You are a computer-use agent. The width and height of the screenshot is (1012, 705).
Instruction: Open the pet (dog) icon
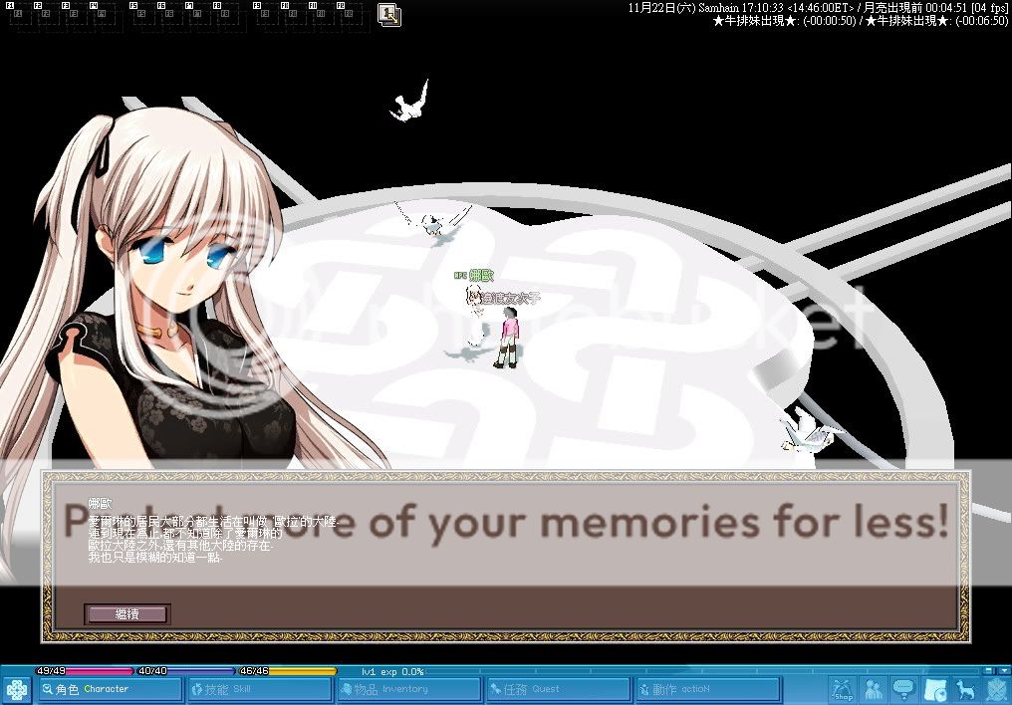click(964, 688)
